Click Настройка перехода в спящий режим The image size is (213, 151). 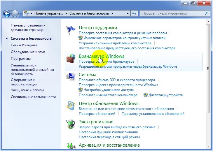pos(109,137)
